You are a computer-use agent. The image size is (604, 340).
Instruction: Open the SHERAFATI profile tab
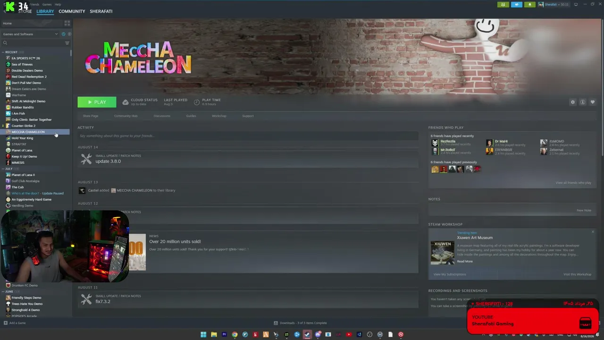point(101,11)
